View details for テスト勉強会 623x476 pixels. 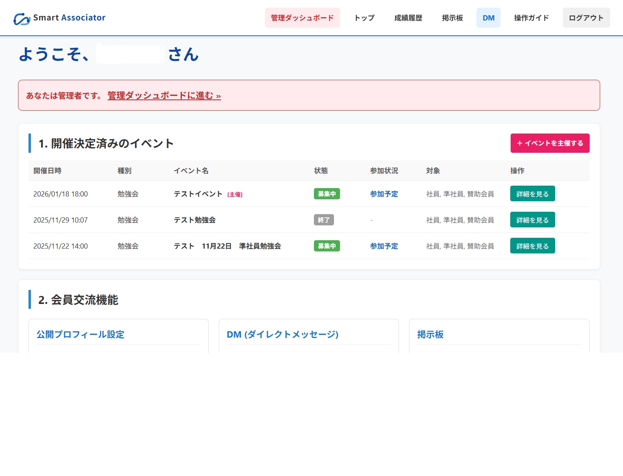tap(532, 220)
